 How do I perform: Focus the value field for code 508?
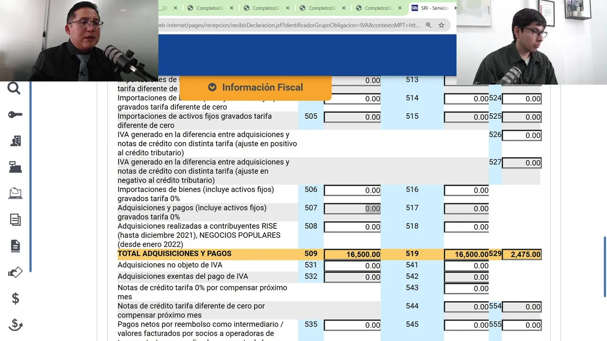point(352,227)
